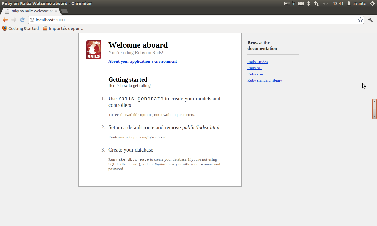
Task: Toggle the muted sound volume indicator
Action: pos(325,4)
